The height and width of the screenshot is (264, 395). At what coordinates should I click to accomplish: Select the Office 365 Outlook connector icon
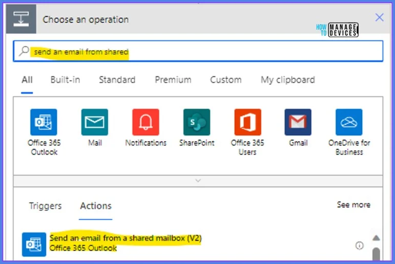coord(44,122)
